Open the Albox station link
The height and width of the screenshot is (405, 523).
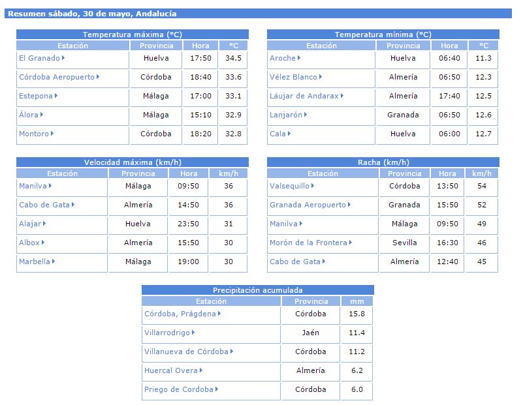29,243
